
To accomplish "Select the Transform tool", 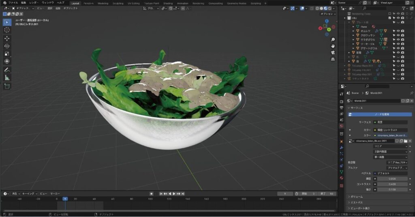I will 7,61.
